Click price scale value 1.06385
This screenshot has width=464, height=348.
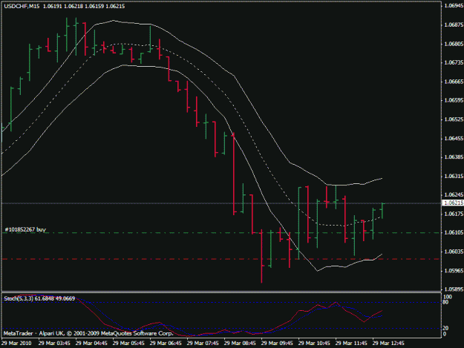click(x=454, y=157)
